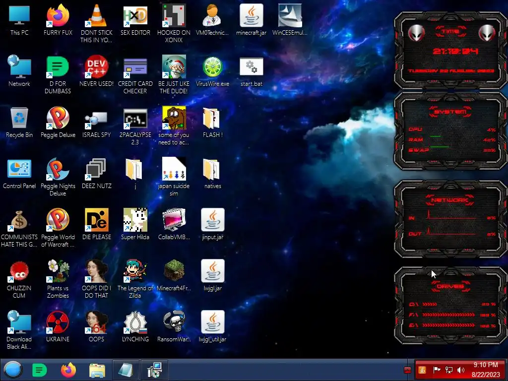
Task: Select the green D FOR... desktop shortcut
Action: click(x=58, y=74)
